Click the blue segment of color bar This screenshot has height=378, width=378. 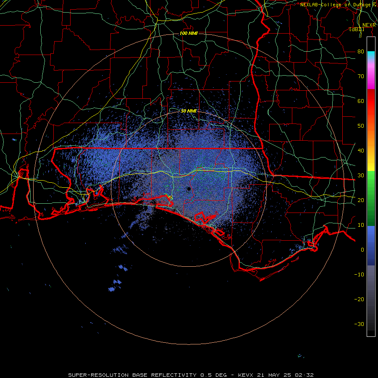[x=371, y=245]
